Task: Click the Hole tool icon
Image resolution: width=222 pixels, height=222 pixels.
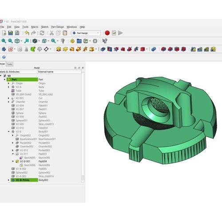Action: pos(110,49)
